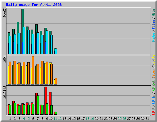Viewport: 157px width, 122px height.
Task: Click the 20067 hits axis value
Action: coord(5,13)
